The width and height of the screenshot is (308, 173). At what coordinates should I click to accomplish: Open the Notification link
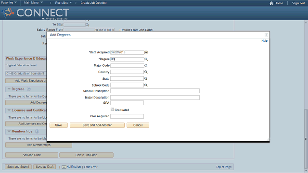coord(74,167)
